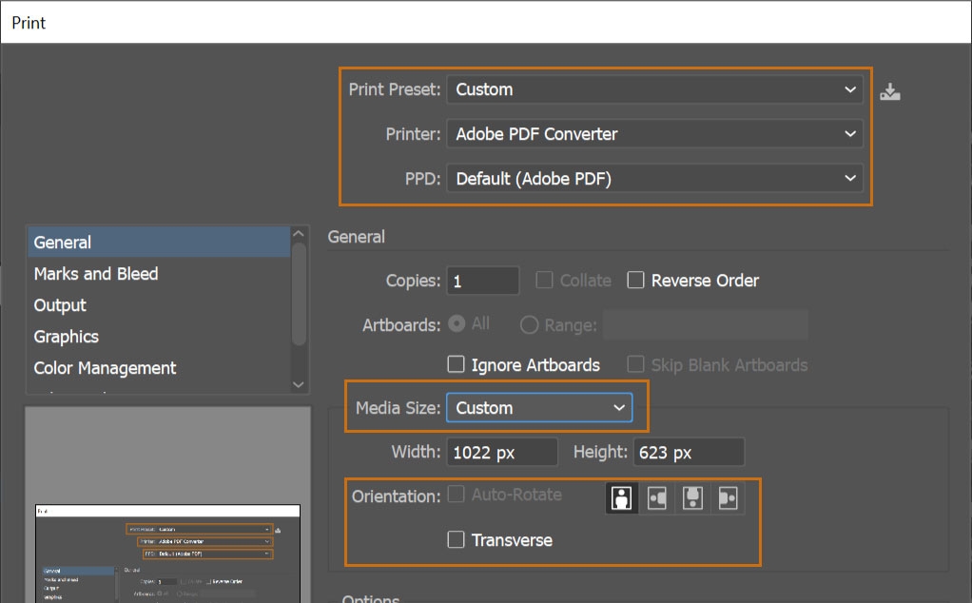Select the Portrait Down orientation icon
The height and width of the screenshot is (603, 972).
[692, 496]
